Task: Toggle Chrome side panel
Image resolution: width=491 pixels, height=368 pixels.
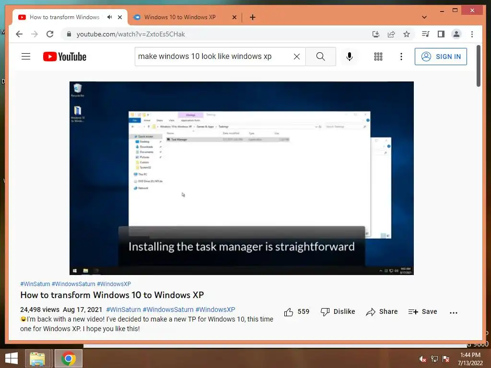Action: point(441,34)
